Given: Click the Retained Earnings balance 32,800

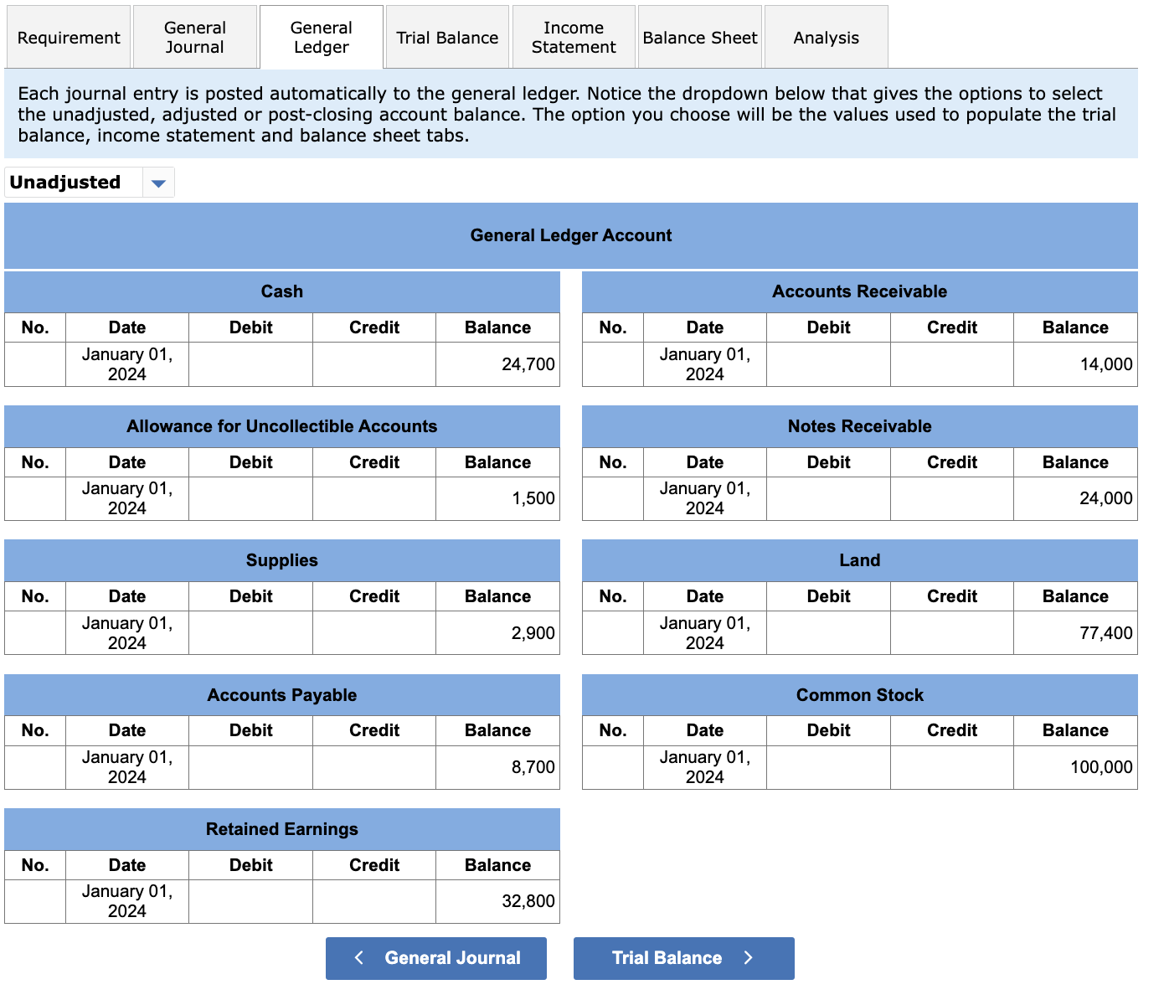Looking at the screenshot, I should (497, 901).
